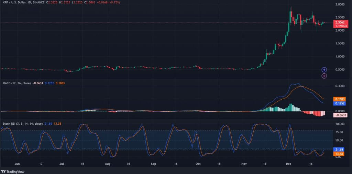Click the pink lightning bolt circle icon
Viewport: 352px width, 174px height.
[x=324, y=76]
